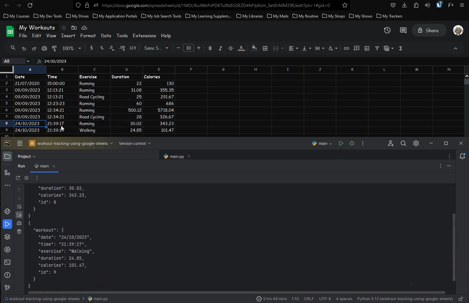Open text rotation dropdown
This screenshot has width=469, height=303.
(333, 48)
